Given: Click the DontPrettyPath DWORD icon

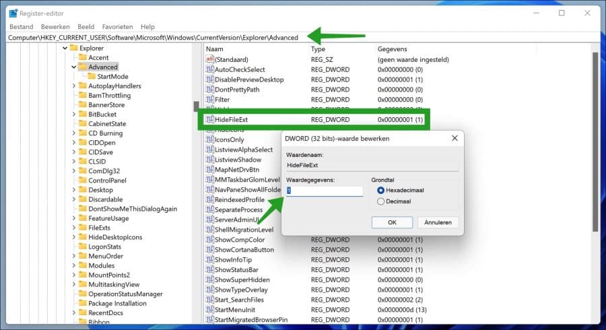Looking at the screenshot, I should 210,90.
